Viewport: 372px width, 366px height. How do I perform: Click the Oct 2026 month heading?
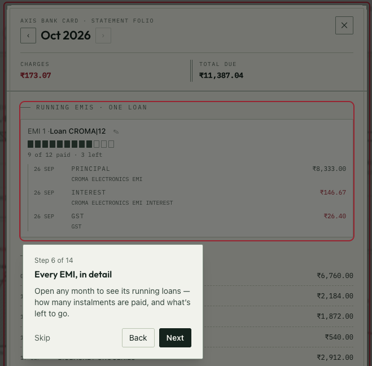pyautogui.click(x=65, y=36)
